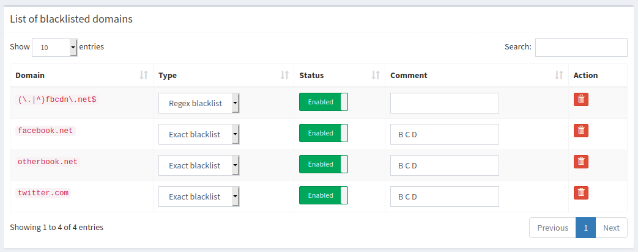Screen dimensions: 638x252
Task: Click the Next pagination button
Action: click(x=611, y=228)
